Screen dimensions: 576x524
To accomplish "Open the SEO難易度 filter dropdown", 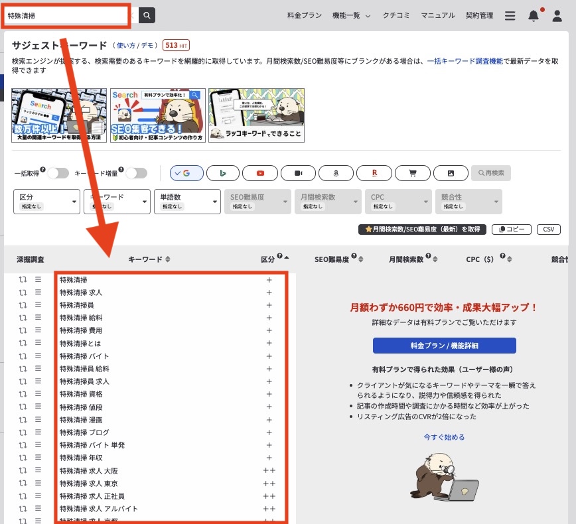I will pyautogui.click(x=257, y=201).
